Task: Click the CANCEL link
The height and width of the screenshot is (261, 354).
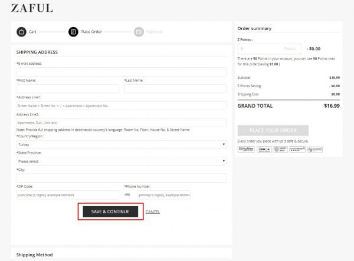Action: (x=153, y=212)
